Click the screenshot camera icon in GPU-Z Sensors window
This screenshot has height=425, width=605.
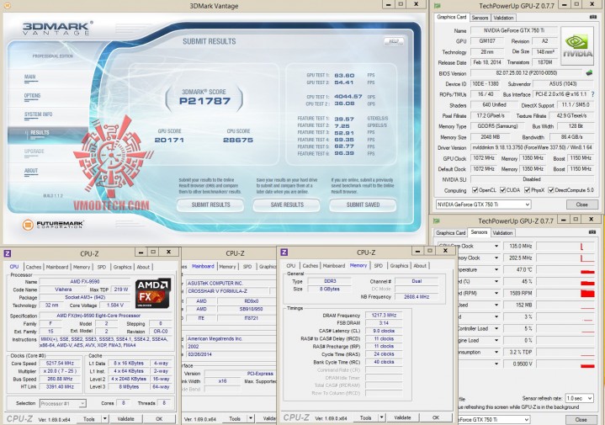click(592, 232)
